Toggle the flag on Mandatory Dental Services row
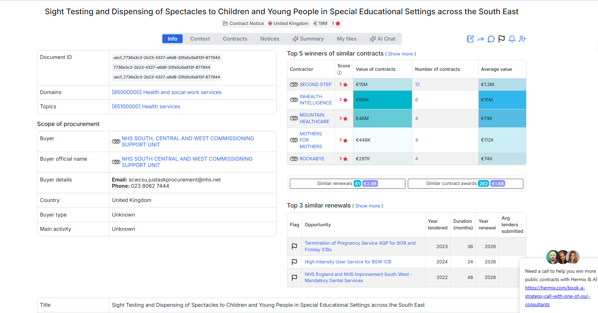 pyautogui.click(x=294, y=278)
